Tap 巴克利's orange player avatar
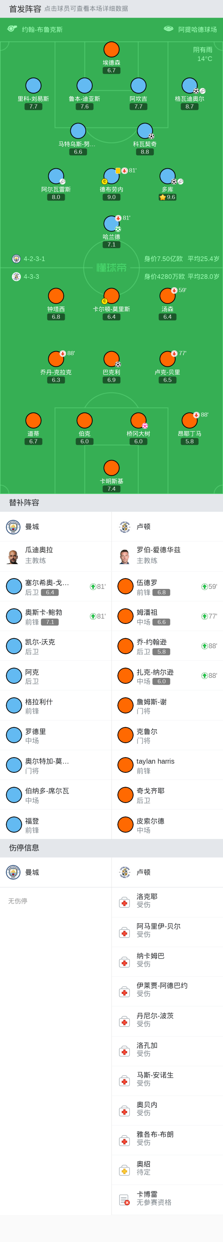 tap(111, 359)
